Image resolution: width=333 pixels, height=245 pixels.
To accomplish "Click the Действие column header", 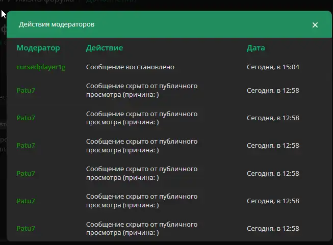I will tap(104, 48).
